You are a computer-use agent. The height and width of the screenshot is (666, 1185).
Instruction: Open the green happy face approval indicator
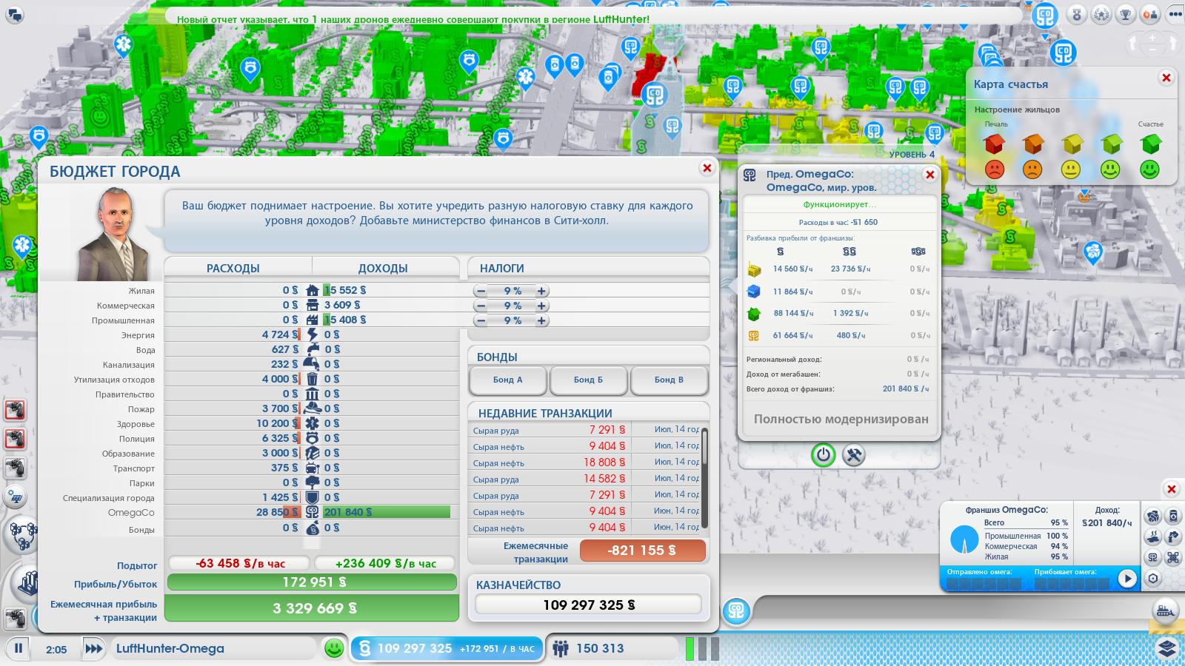pyautogui.click(x=335, y=648)
